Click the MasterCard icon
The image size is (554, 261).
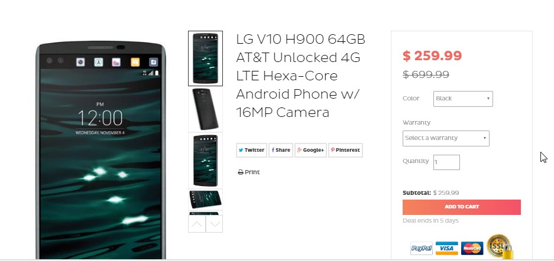click(x=472, y=248)
